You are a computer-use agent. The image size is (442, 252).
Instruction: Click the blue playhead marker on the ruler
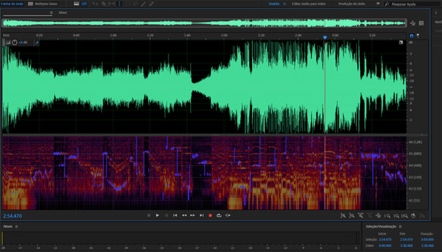325,37
